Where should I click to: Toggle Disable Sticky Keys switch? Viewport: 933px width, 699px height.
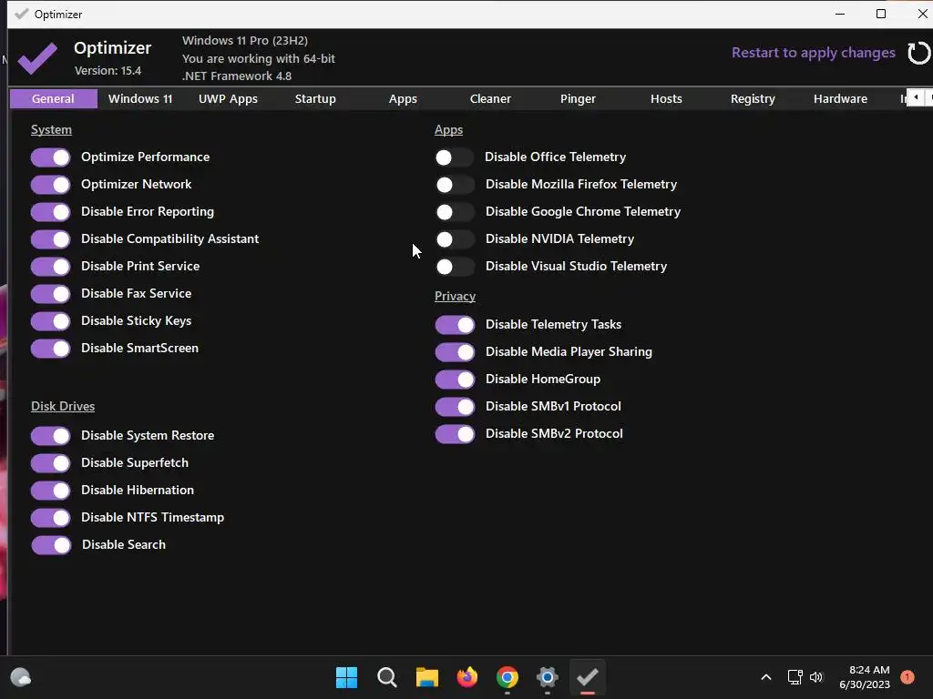pos(51,321)
